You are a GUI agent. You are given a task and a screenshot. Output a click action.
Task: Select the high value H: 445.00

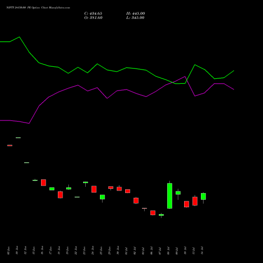pos(136,14)
